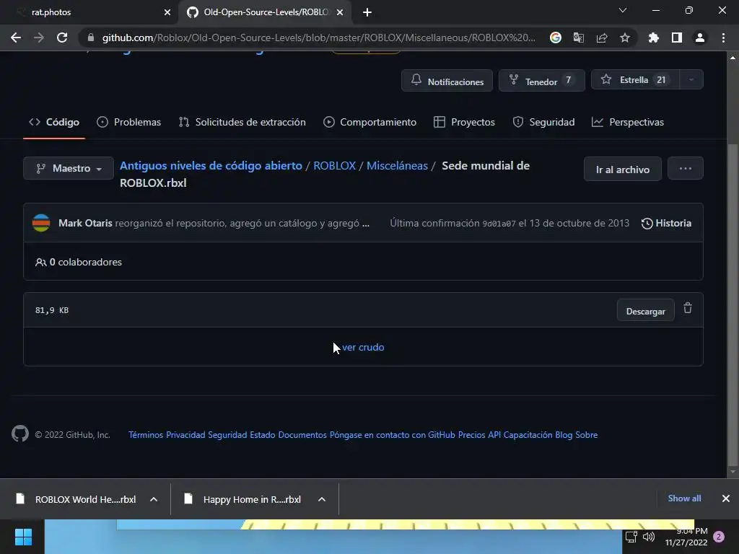Viewport: 739px width, 554px height.
Task: Open the ver crudo link
Action: click(x=363, y=347)
